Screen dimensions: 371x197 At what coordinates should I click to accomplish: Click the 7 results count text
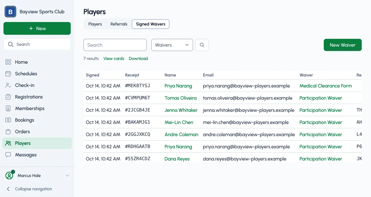[x=91, y=59]
